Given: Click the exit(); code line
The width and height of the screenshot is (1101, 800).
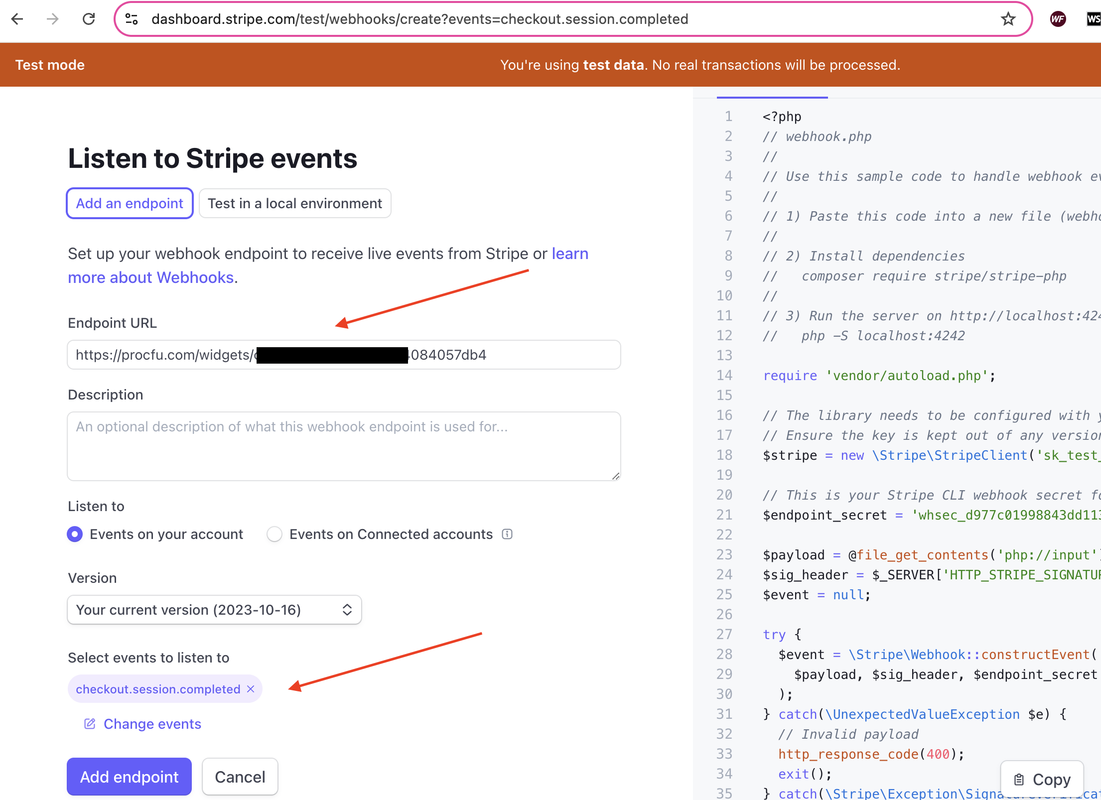Looking at the screenshot, I should [x=805, y=774].
